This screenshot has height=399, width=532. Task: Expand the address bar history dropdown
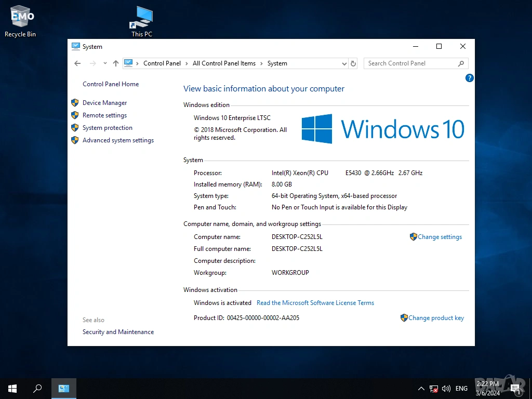pyautogui.click(x=344, y=63)
